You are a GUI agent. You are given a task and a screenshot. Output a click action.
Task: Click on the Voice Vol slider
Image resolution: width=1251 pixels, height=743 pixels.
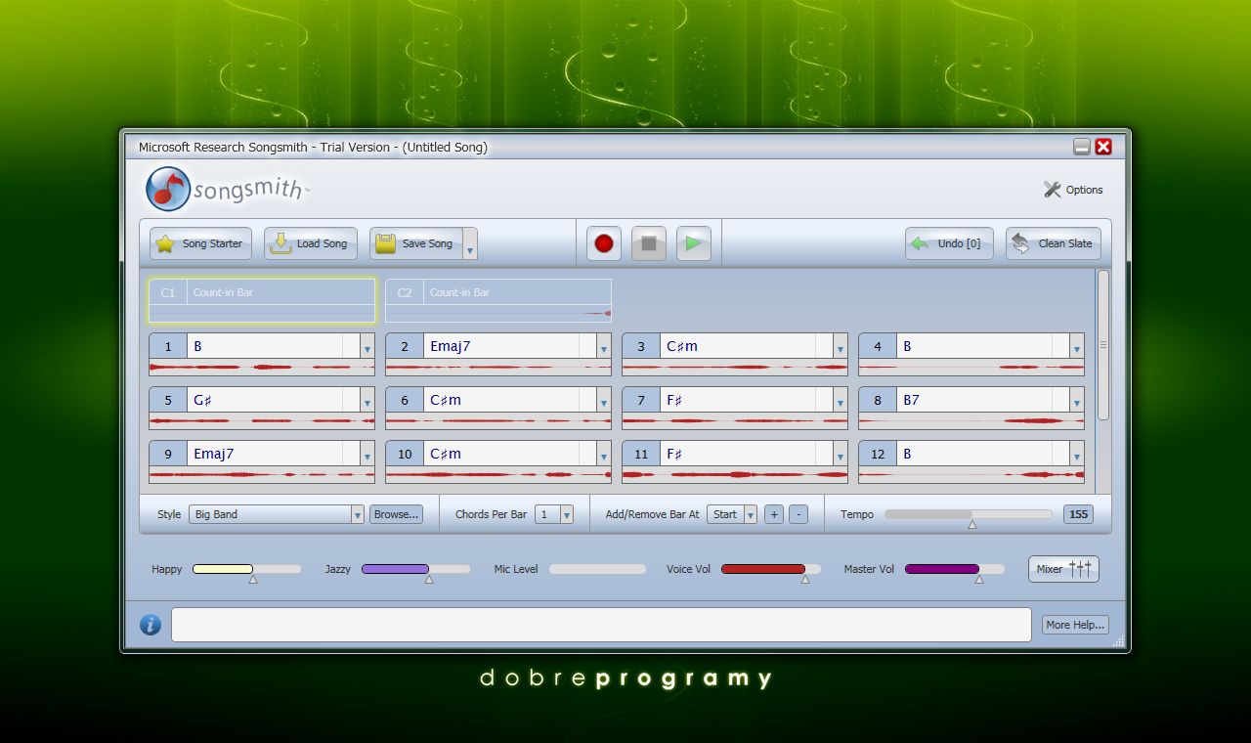coord(771,569)
